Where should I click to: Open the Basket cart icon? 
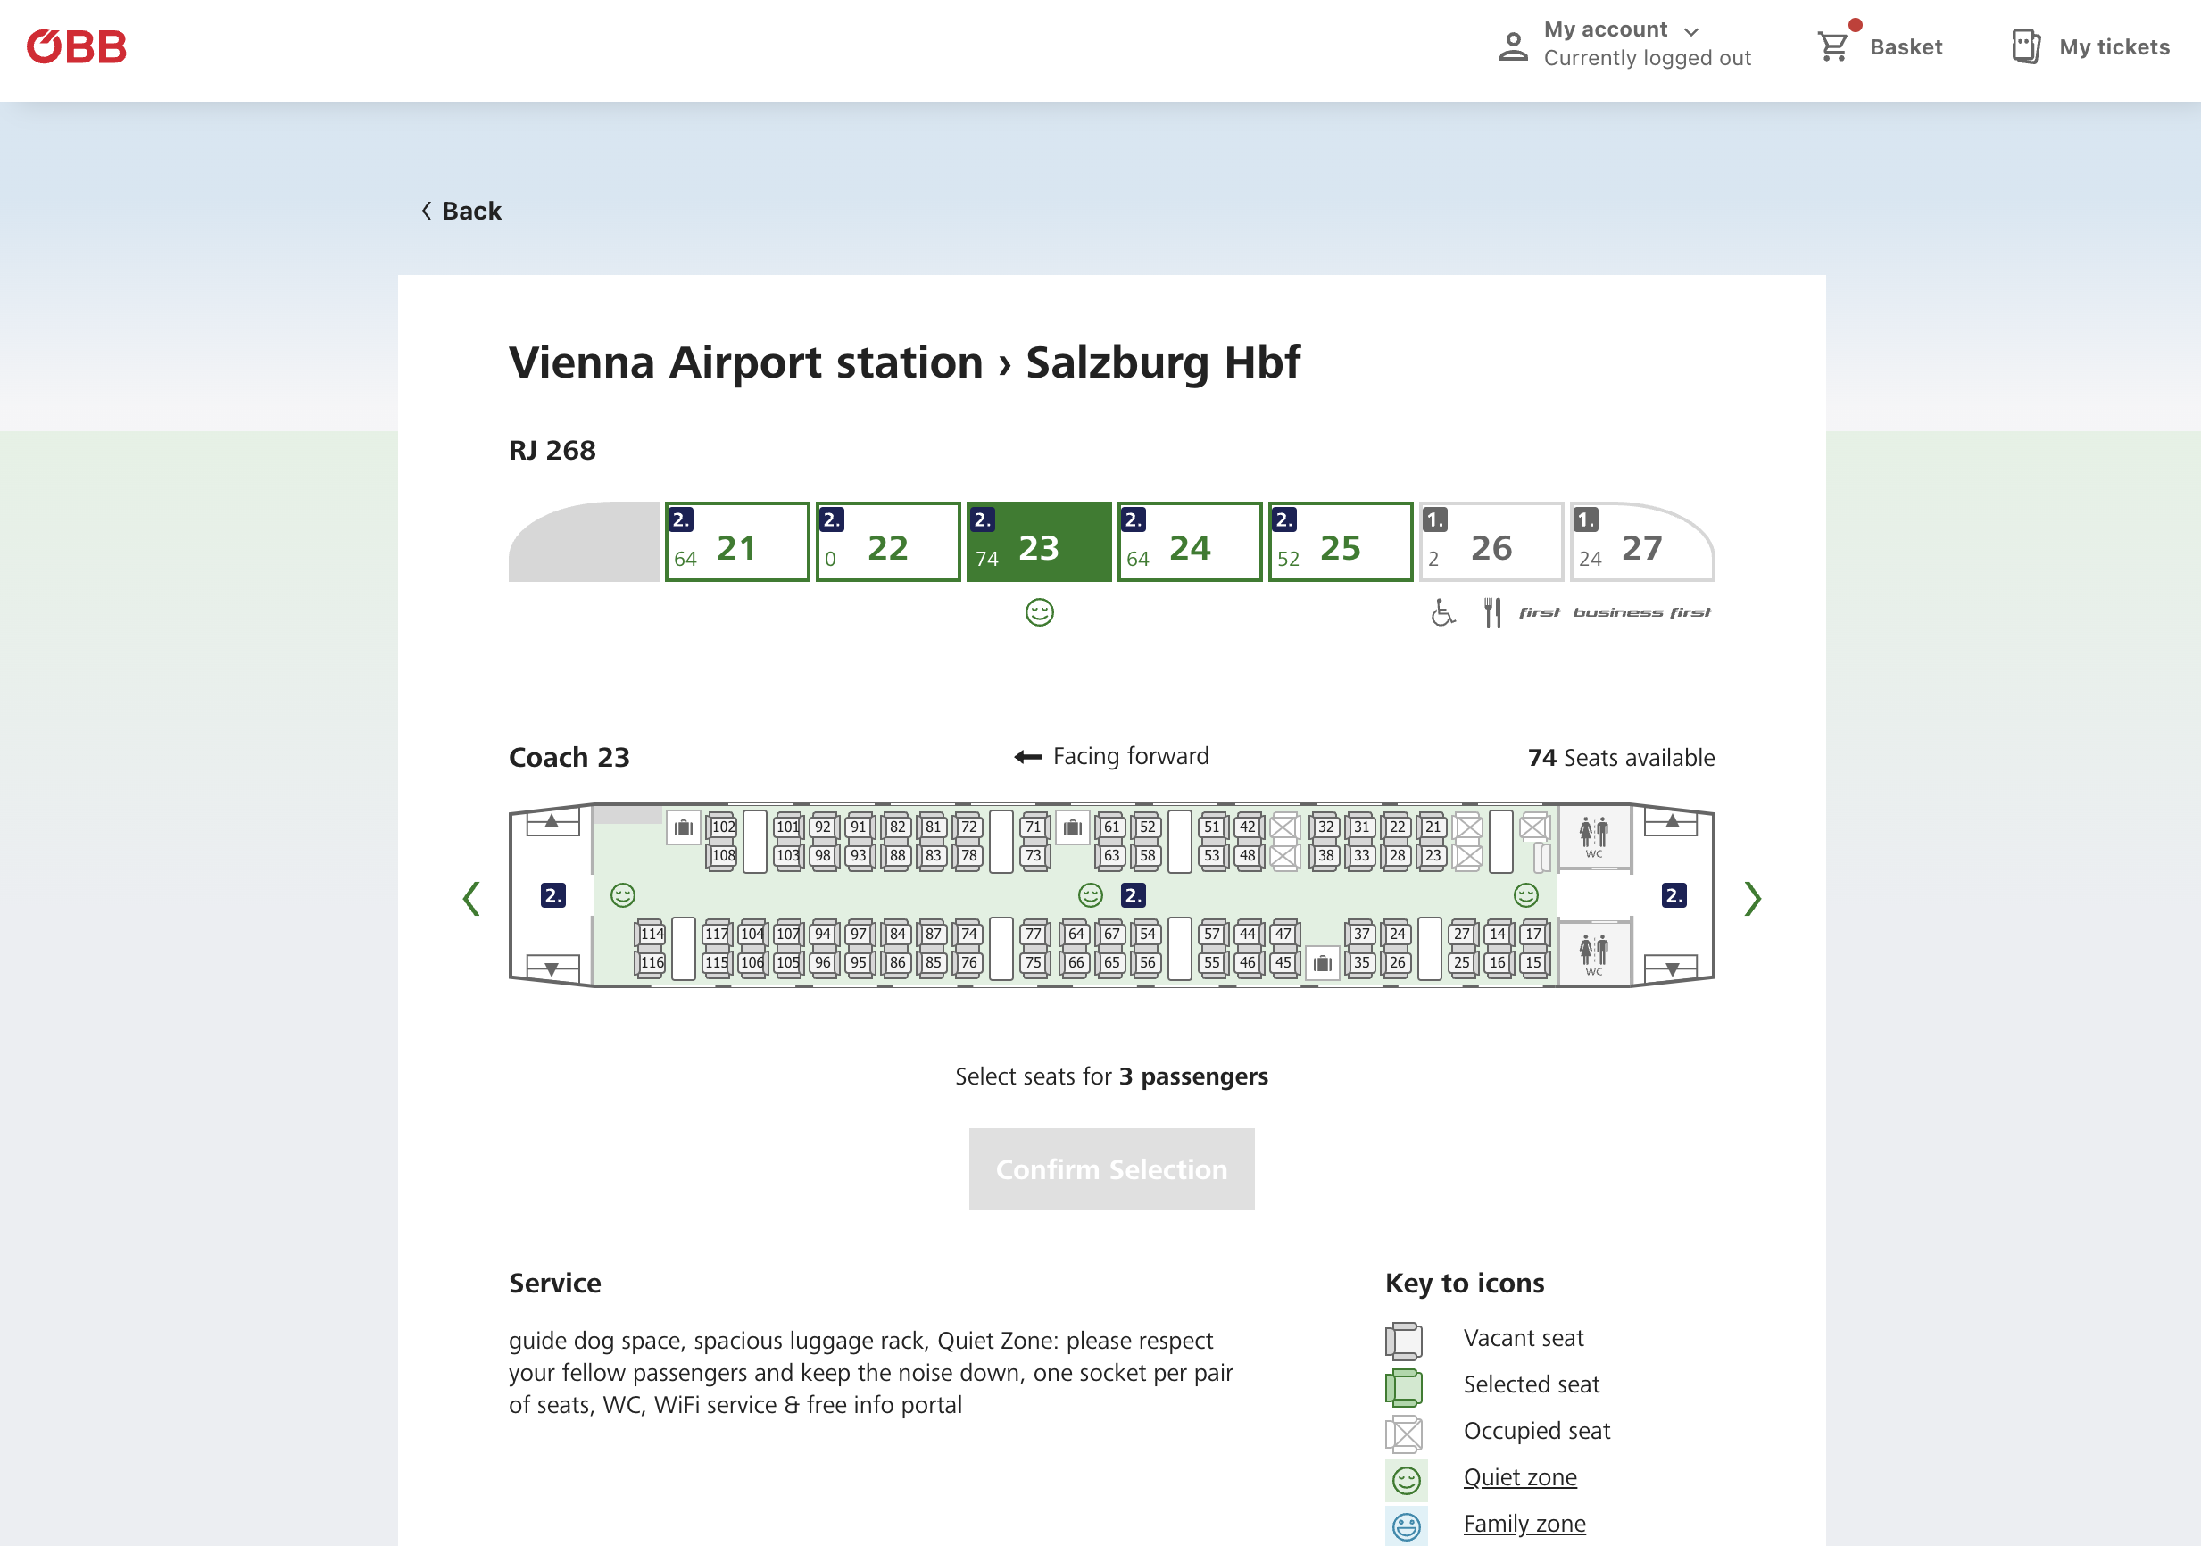1833,46
